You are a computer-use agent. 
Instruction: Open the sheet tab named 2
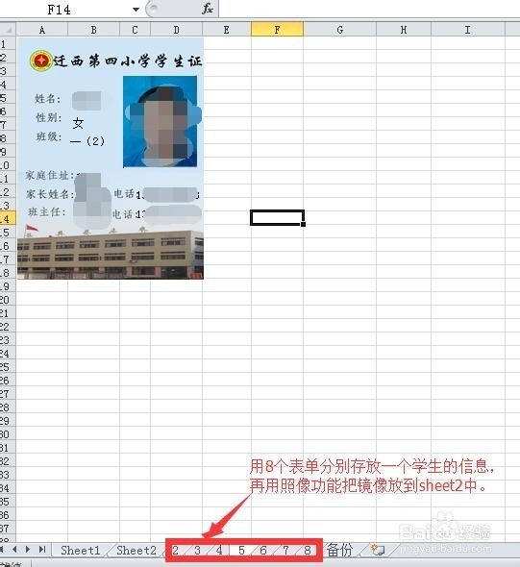175,551
